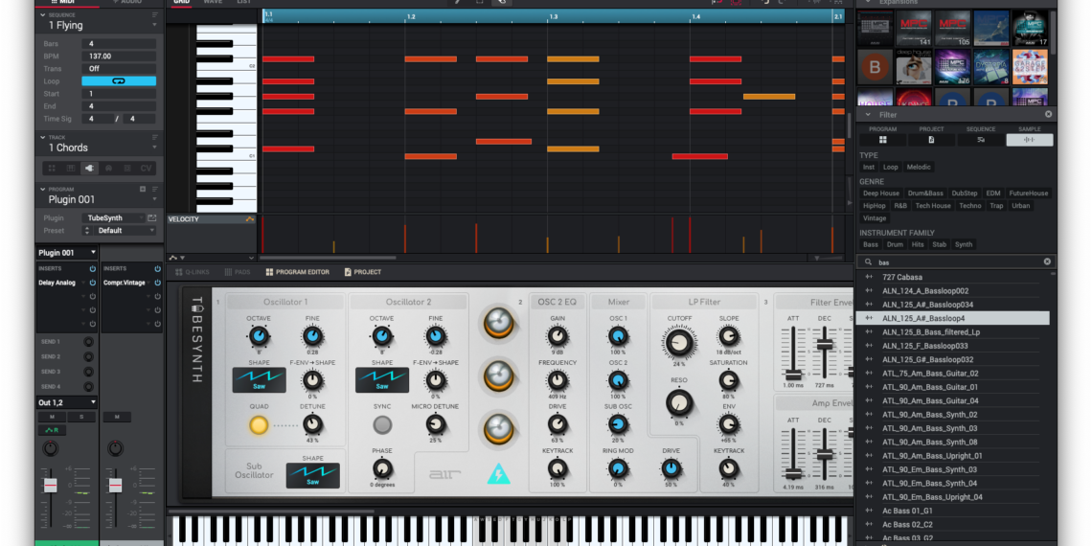Switch to the GRID view tab

click(181, 2)
